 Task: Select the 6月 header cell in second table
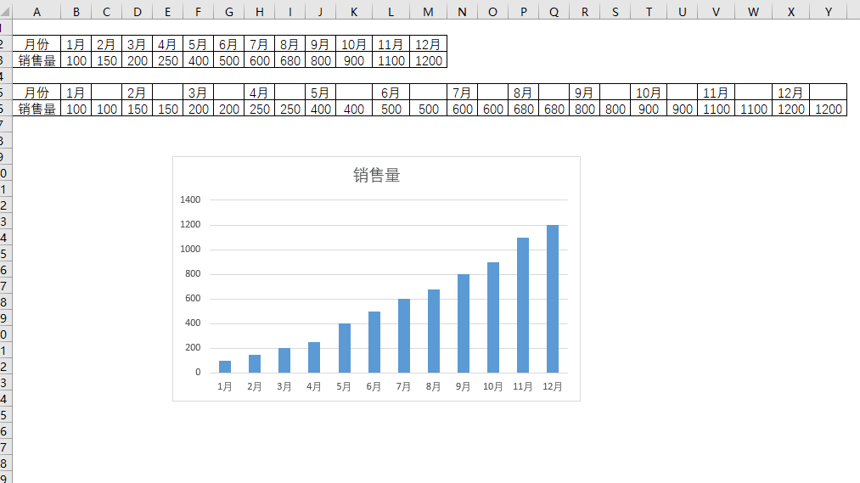(391, 93)
